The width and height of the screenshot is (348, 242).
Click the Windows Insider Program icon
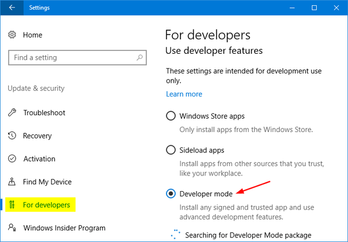click(x=12, y=228)
